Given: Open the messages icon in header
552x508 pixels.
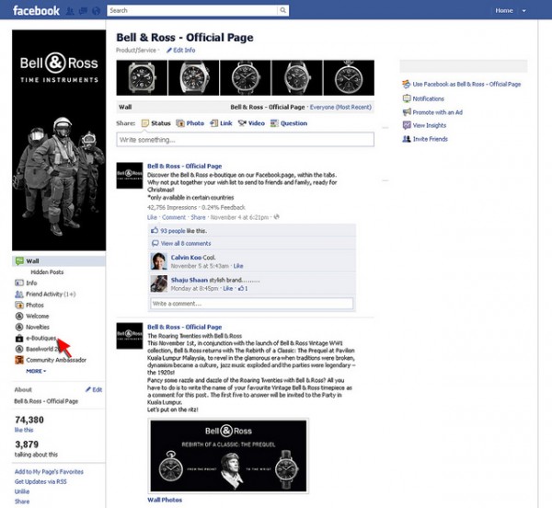Looking at the screenshot, I should pyautogui.click(x=83, y=11).
